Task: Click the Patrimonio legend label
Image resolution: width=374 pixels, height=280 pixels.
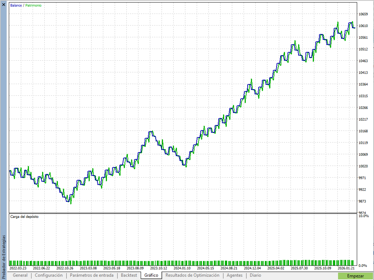Action: [33, 5]
